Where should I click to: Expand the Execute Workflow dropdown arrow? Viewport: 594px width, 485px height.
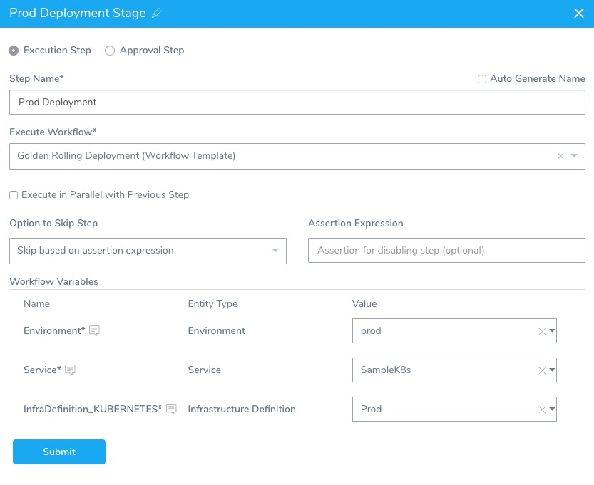point(574,155)
